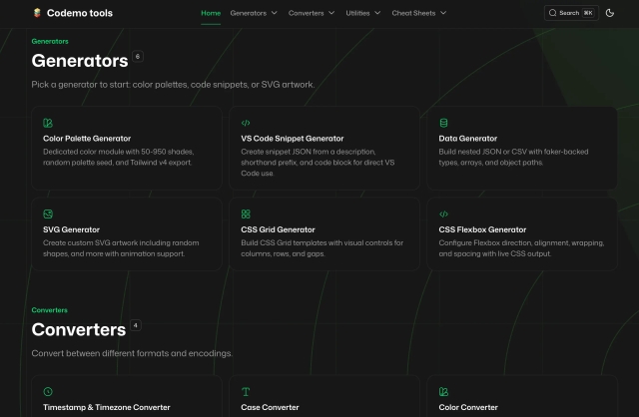Click the green Converters section label
This screenshot has height=417, width=639.
click(49, 310)
